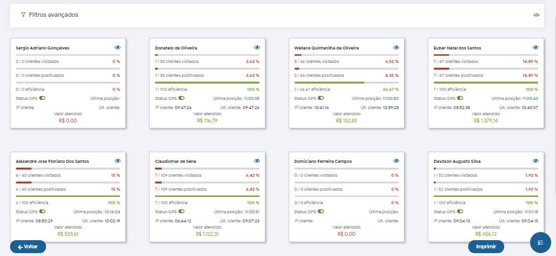Toggle visibility eye at filter bar right
Viewport: 556px width, 256px height.
(x=537, y=15)
